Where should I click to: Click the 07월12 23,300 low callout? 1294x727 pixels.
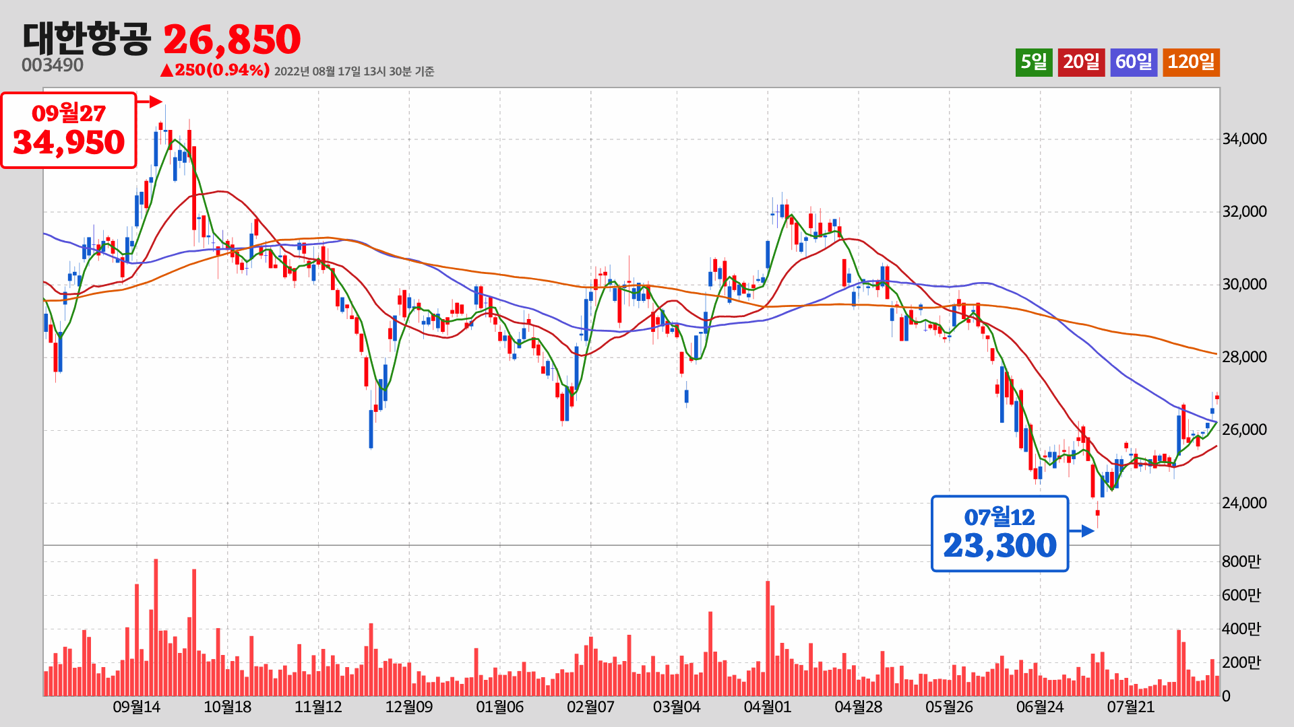999,534
